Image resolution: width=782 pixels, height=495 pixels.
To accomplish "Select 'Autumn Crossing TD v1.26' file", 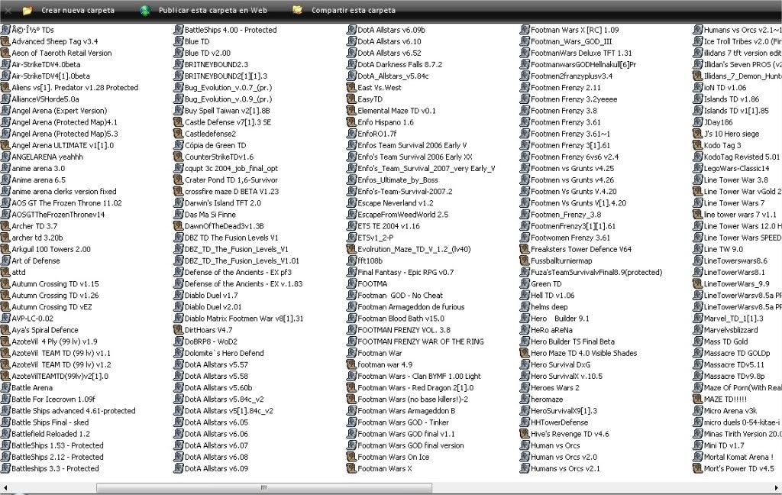I will 55,296.
